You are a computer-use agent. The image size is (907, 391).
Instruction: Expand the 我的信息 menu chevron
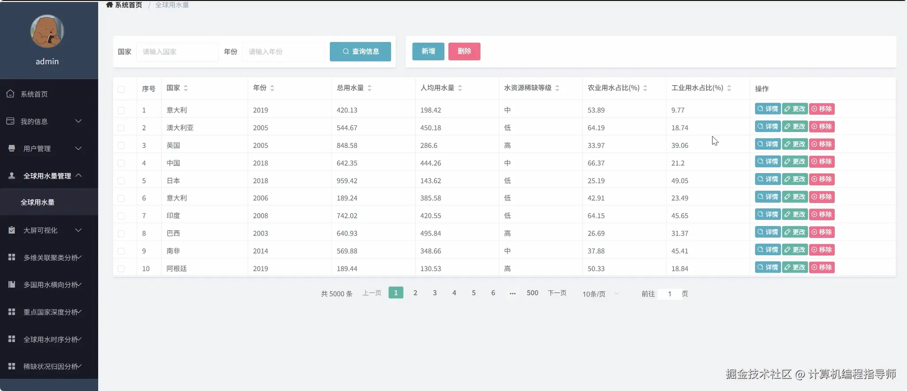click(78, 121)
